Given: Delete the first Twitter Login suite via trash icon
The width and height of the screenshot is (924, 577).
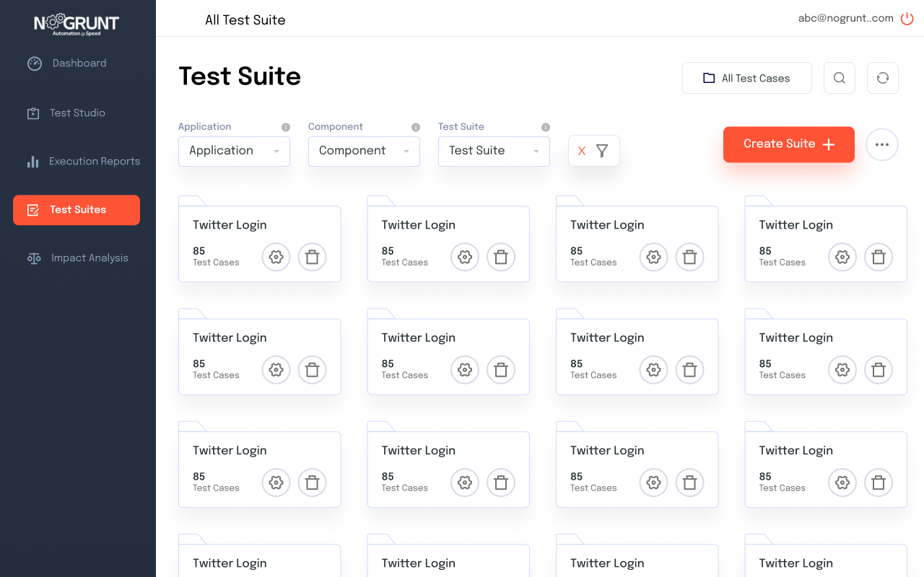Looking at the screenshot, I should 312,257.
